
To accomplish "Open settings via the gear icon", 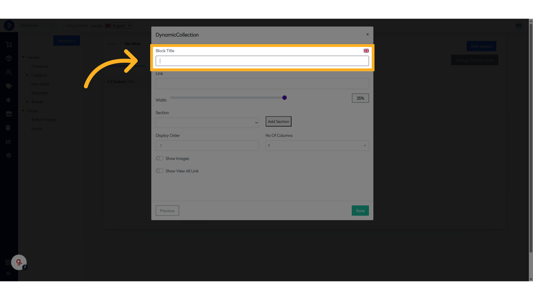I will 9,155.
